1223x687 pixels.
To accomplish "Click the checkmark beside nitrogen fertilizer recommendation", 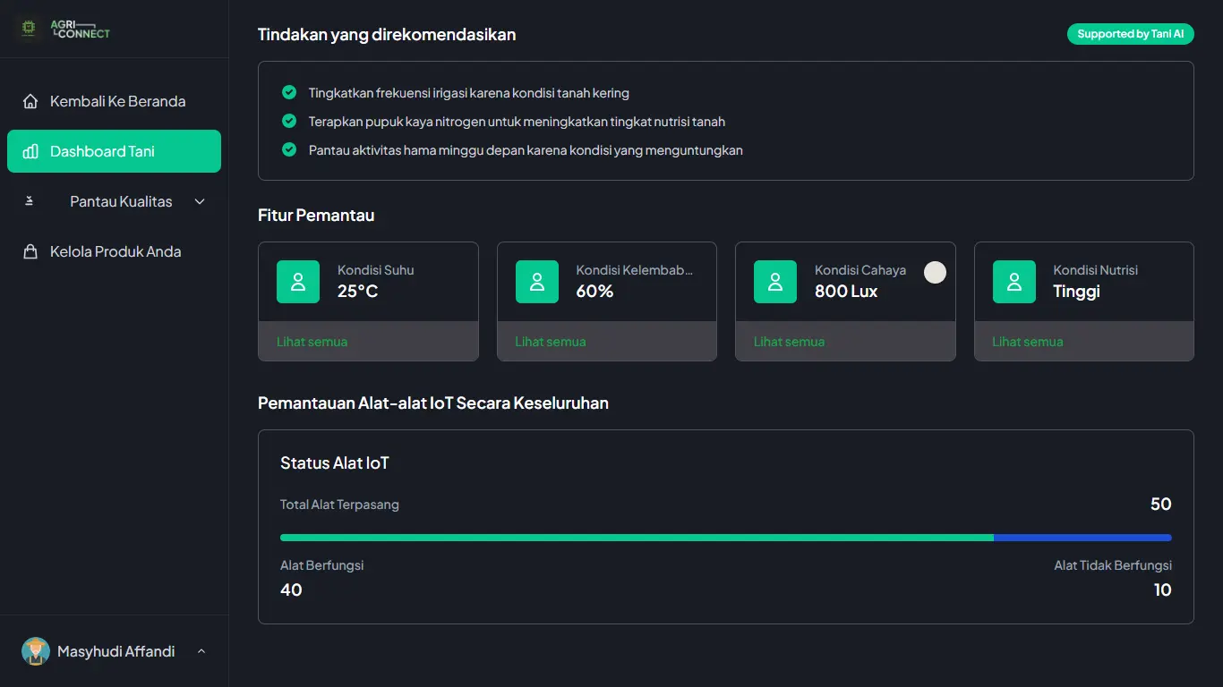I will point(288,121).
